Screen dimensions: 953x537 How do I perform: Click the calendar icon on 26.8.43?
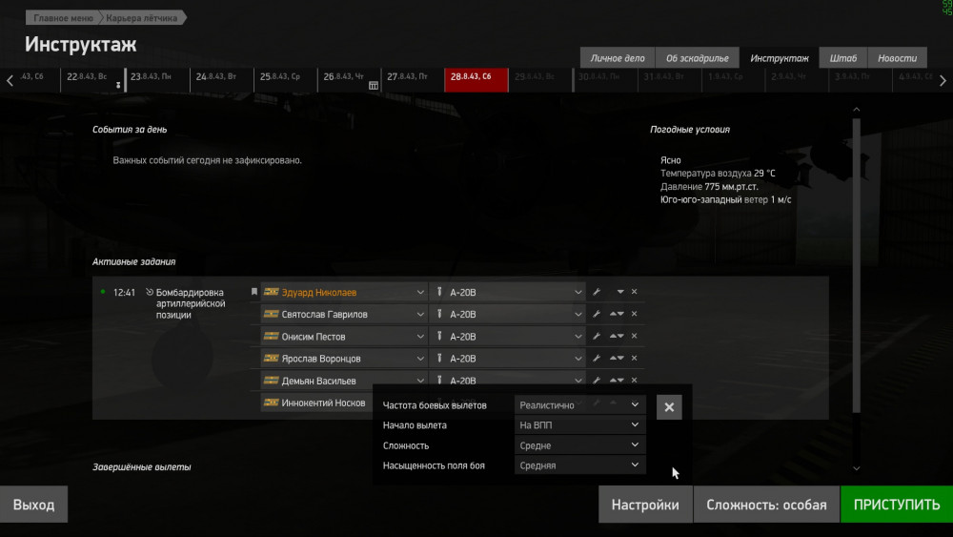tap(374, 86)
